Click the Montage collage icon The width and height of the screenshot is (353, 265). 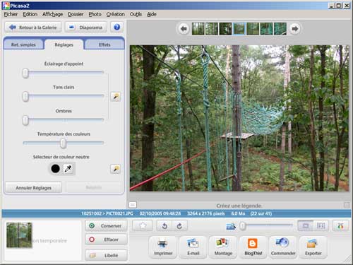223,247
